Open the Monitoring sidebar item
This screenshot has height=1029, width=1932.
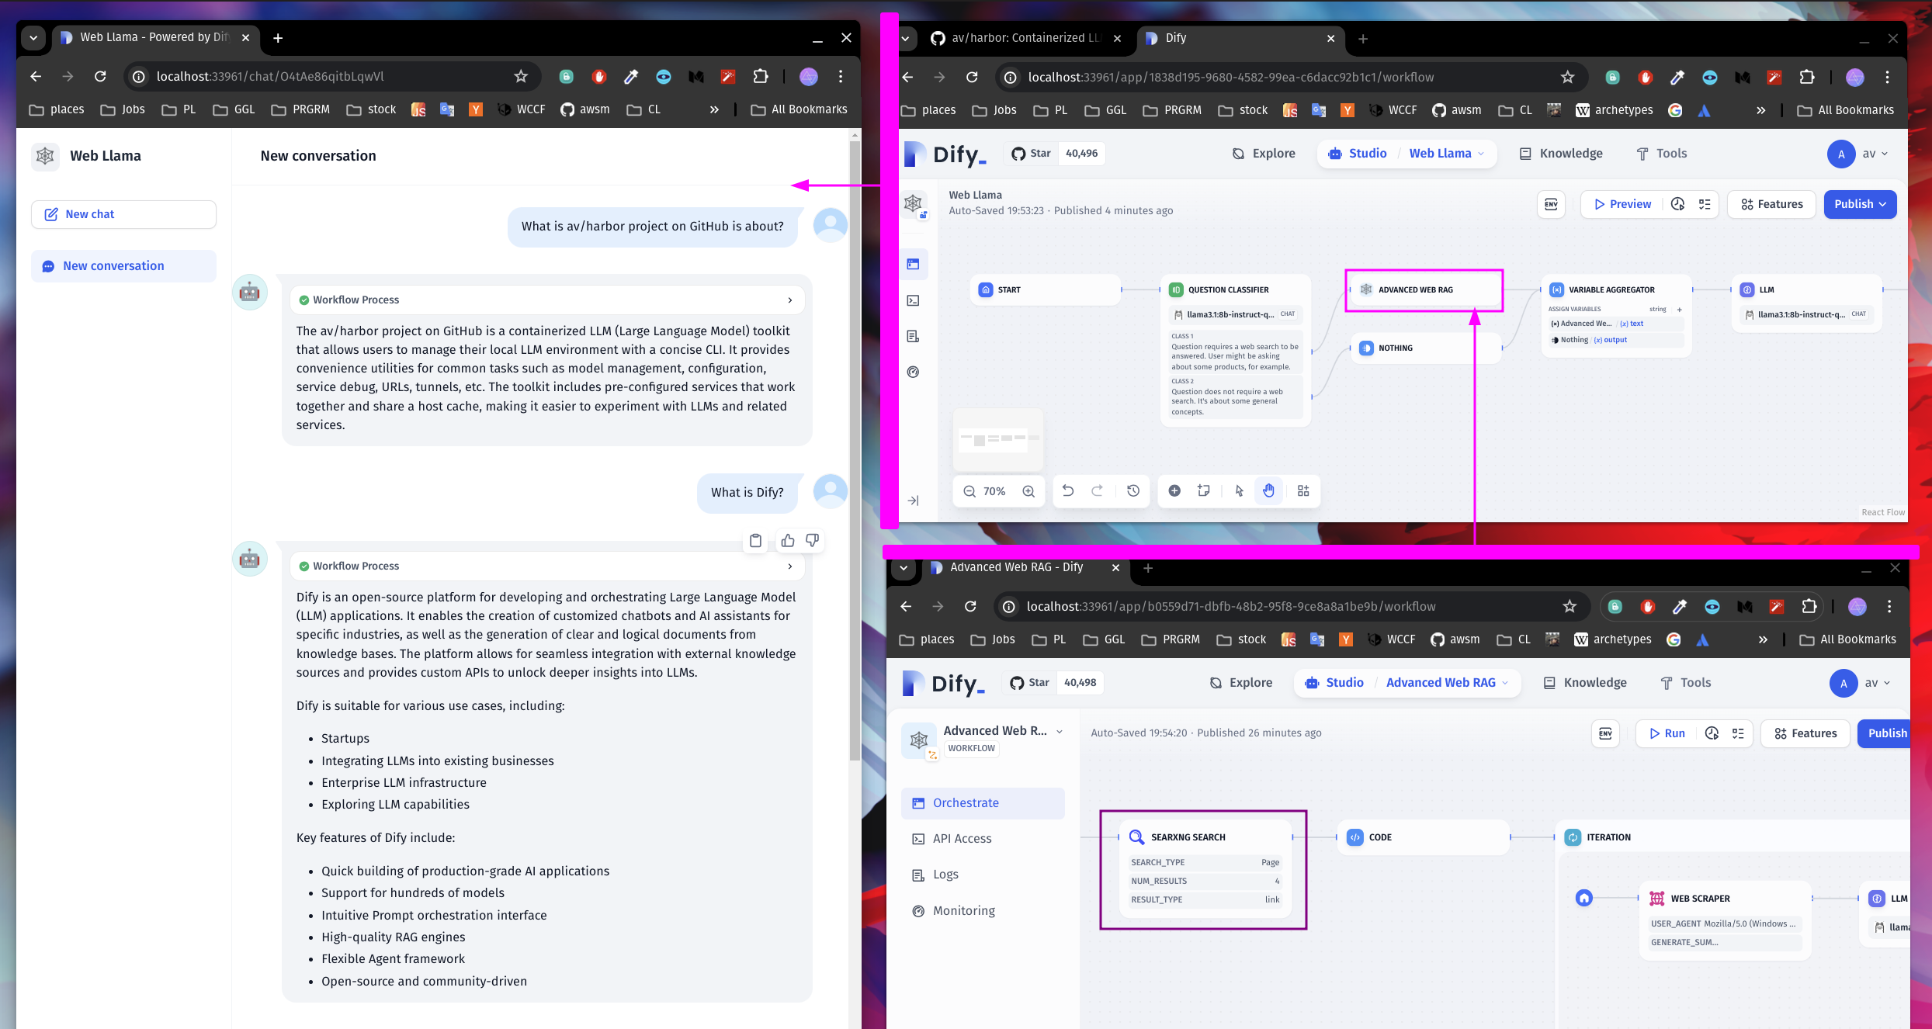(963, 910)
